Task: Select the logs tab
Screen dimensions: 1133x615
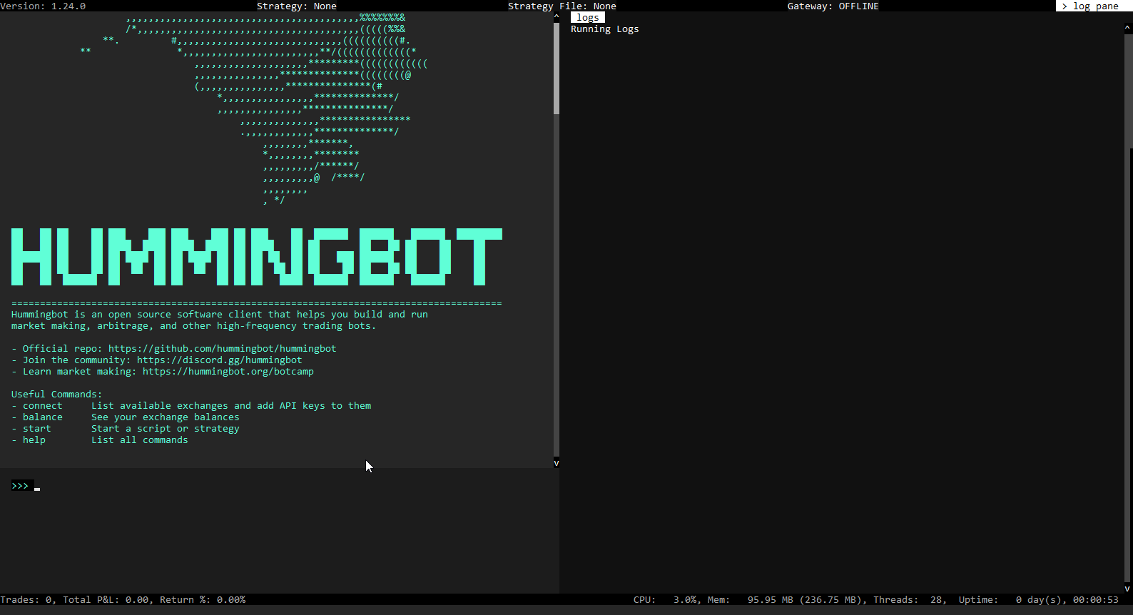Action: click(x=587, y=17)
